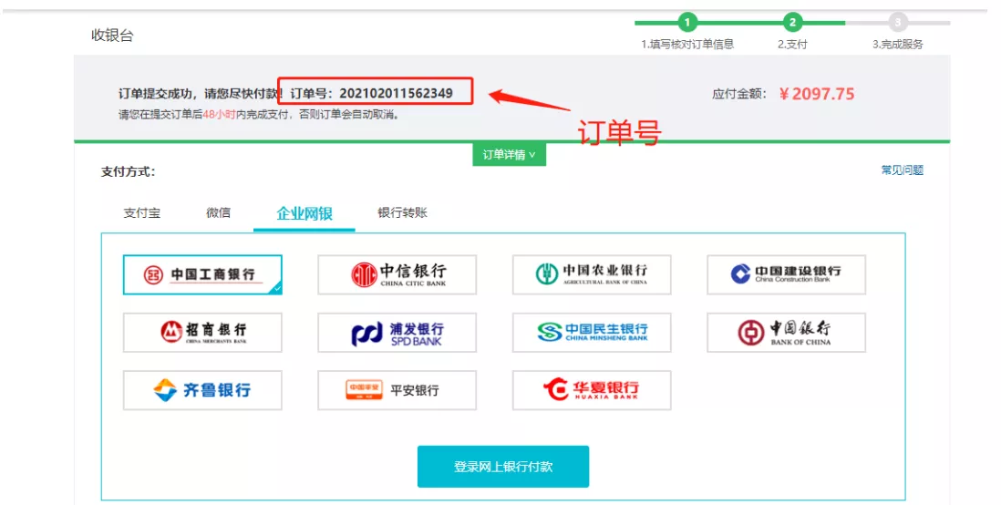Switch to the 微信 payment tab

219,213
